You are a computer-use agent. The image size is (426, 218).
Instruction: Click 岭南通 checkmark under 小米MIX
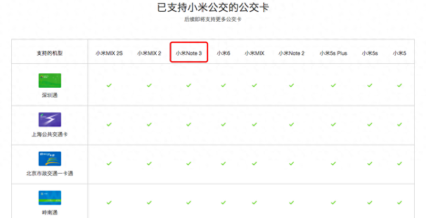pos(254,203)
